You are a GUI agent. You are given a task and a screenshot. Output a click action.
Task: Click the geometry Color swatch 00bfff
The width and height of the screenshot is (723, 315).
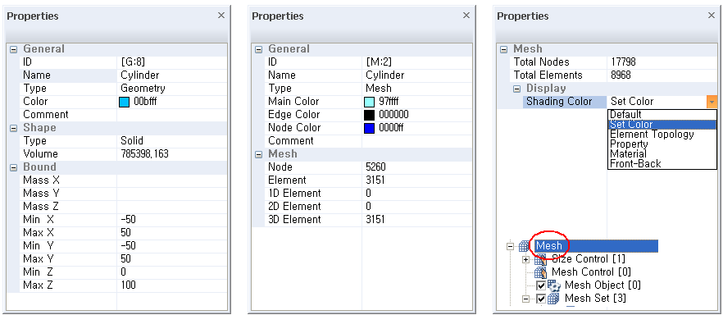(124, 102)
